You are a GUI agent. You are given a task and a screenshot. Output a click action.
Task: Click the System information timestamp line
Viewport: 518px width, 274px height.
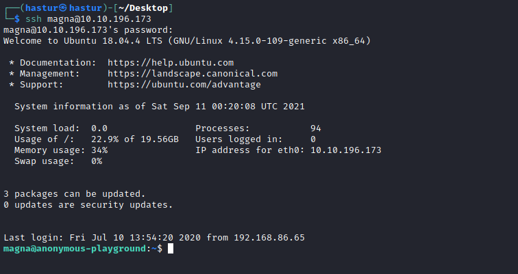(x=159, y=107)
